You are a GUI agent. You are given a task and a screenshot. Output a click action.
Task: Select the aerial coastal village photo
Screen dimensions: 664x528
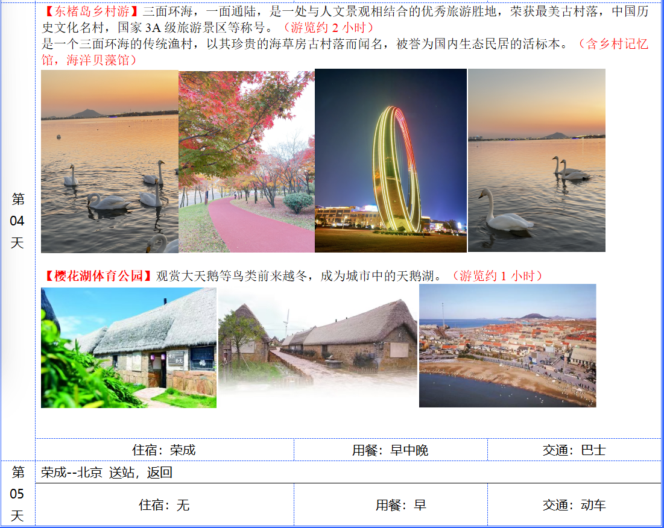(x=507, y=345)
